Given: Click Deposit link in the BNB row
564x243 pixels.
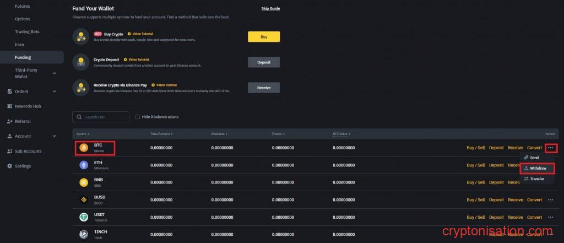Looking at the screenshot, I should 496,182.
